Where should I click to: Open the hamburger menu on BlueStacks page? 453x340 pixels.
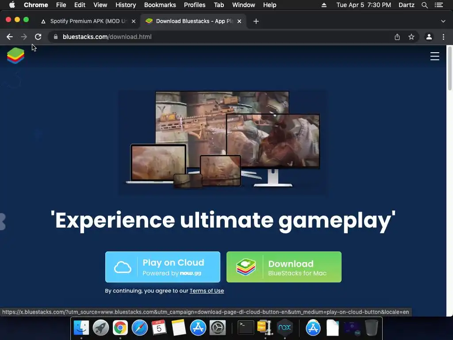(434, 56)
